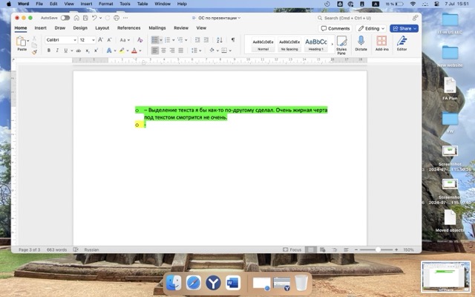The height and width of the screenshot is (297, 475).
Task: Click the Comments button
Action: [335, 28]
